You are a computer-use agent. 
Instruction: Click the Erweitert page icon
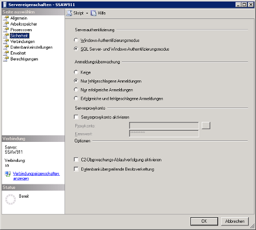(6, 53)
